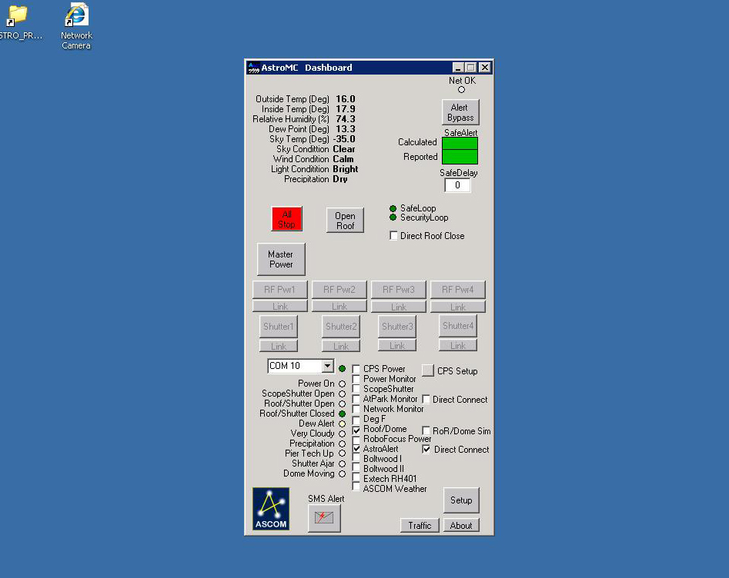This screenshot has height=578, width=729.
Task: Click the ScopeShutter Open indicator light
Action: click(x=343, y=394)
